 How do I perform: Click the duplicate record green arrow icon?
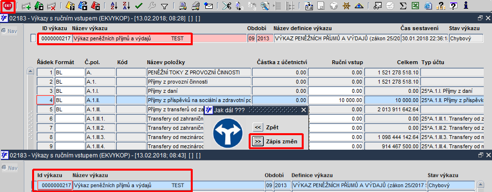pyautogui.click(x=38, y=6)
